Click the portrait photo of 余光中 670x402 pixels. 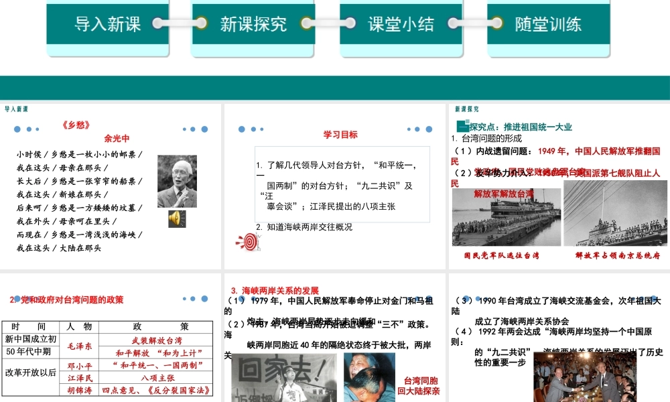pos(177,181)
